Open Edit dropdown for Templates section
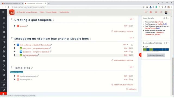 [132, 67]
